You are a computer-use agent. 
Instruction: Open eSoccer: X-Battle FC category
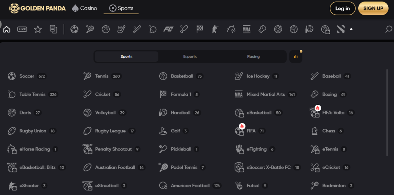click(268, 167)
